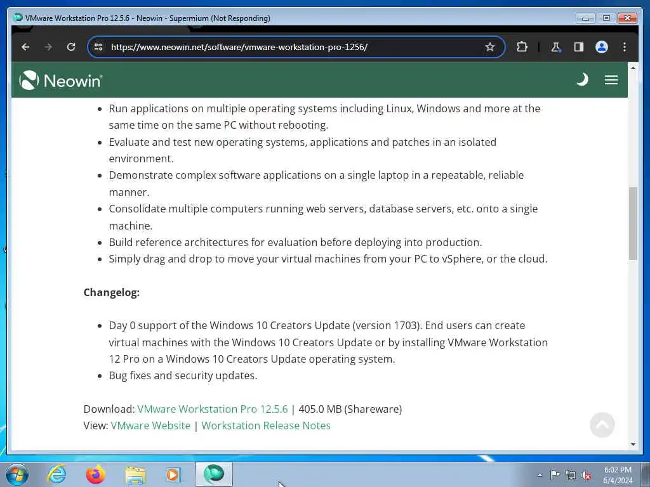Open Action Center flag icon
Viewport: 650px width, 487px height.
coord(555,474)
